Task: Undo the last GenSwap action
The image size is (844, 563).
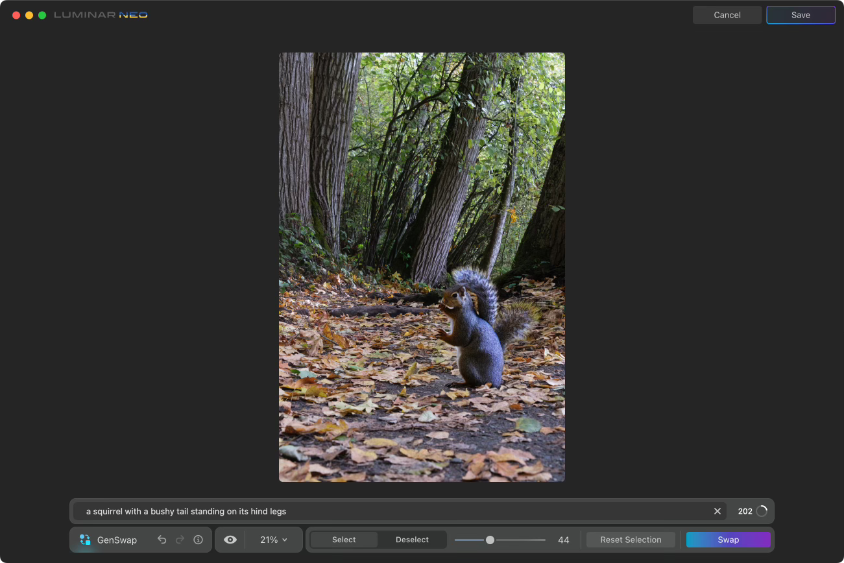Action: point(162,540)
